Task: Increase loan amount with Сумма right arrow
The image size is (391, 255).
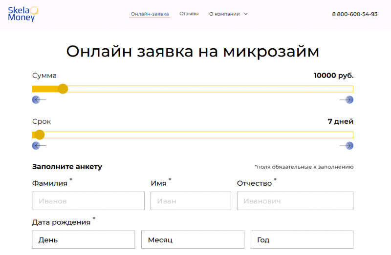Action: point(347,100)
